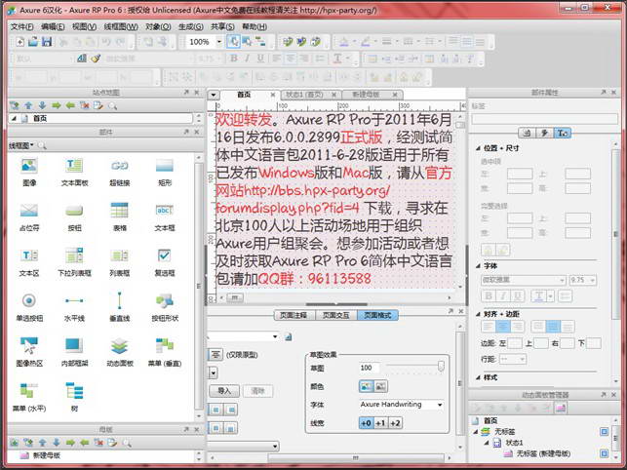
Task: Open the 编辑(E) menu
Action: 53,26
